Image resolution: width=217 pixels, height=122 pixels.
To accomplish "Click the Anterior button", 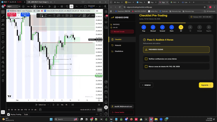I will 146,85.
